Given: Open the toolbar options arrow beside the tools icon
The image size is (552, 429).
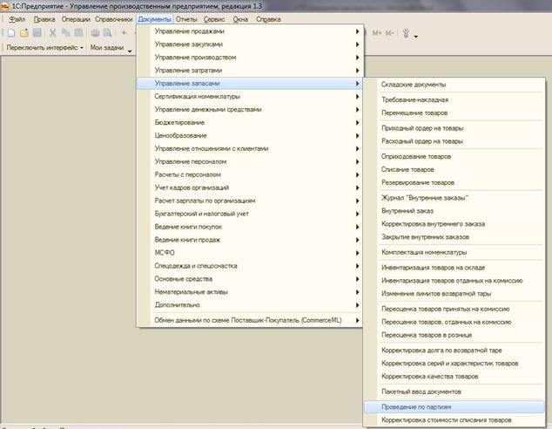Looking at the screenshot, I should [416, 37].
